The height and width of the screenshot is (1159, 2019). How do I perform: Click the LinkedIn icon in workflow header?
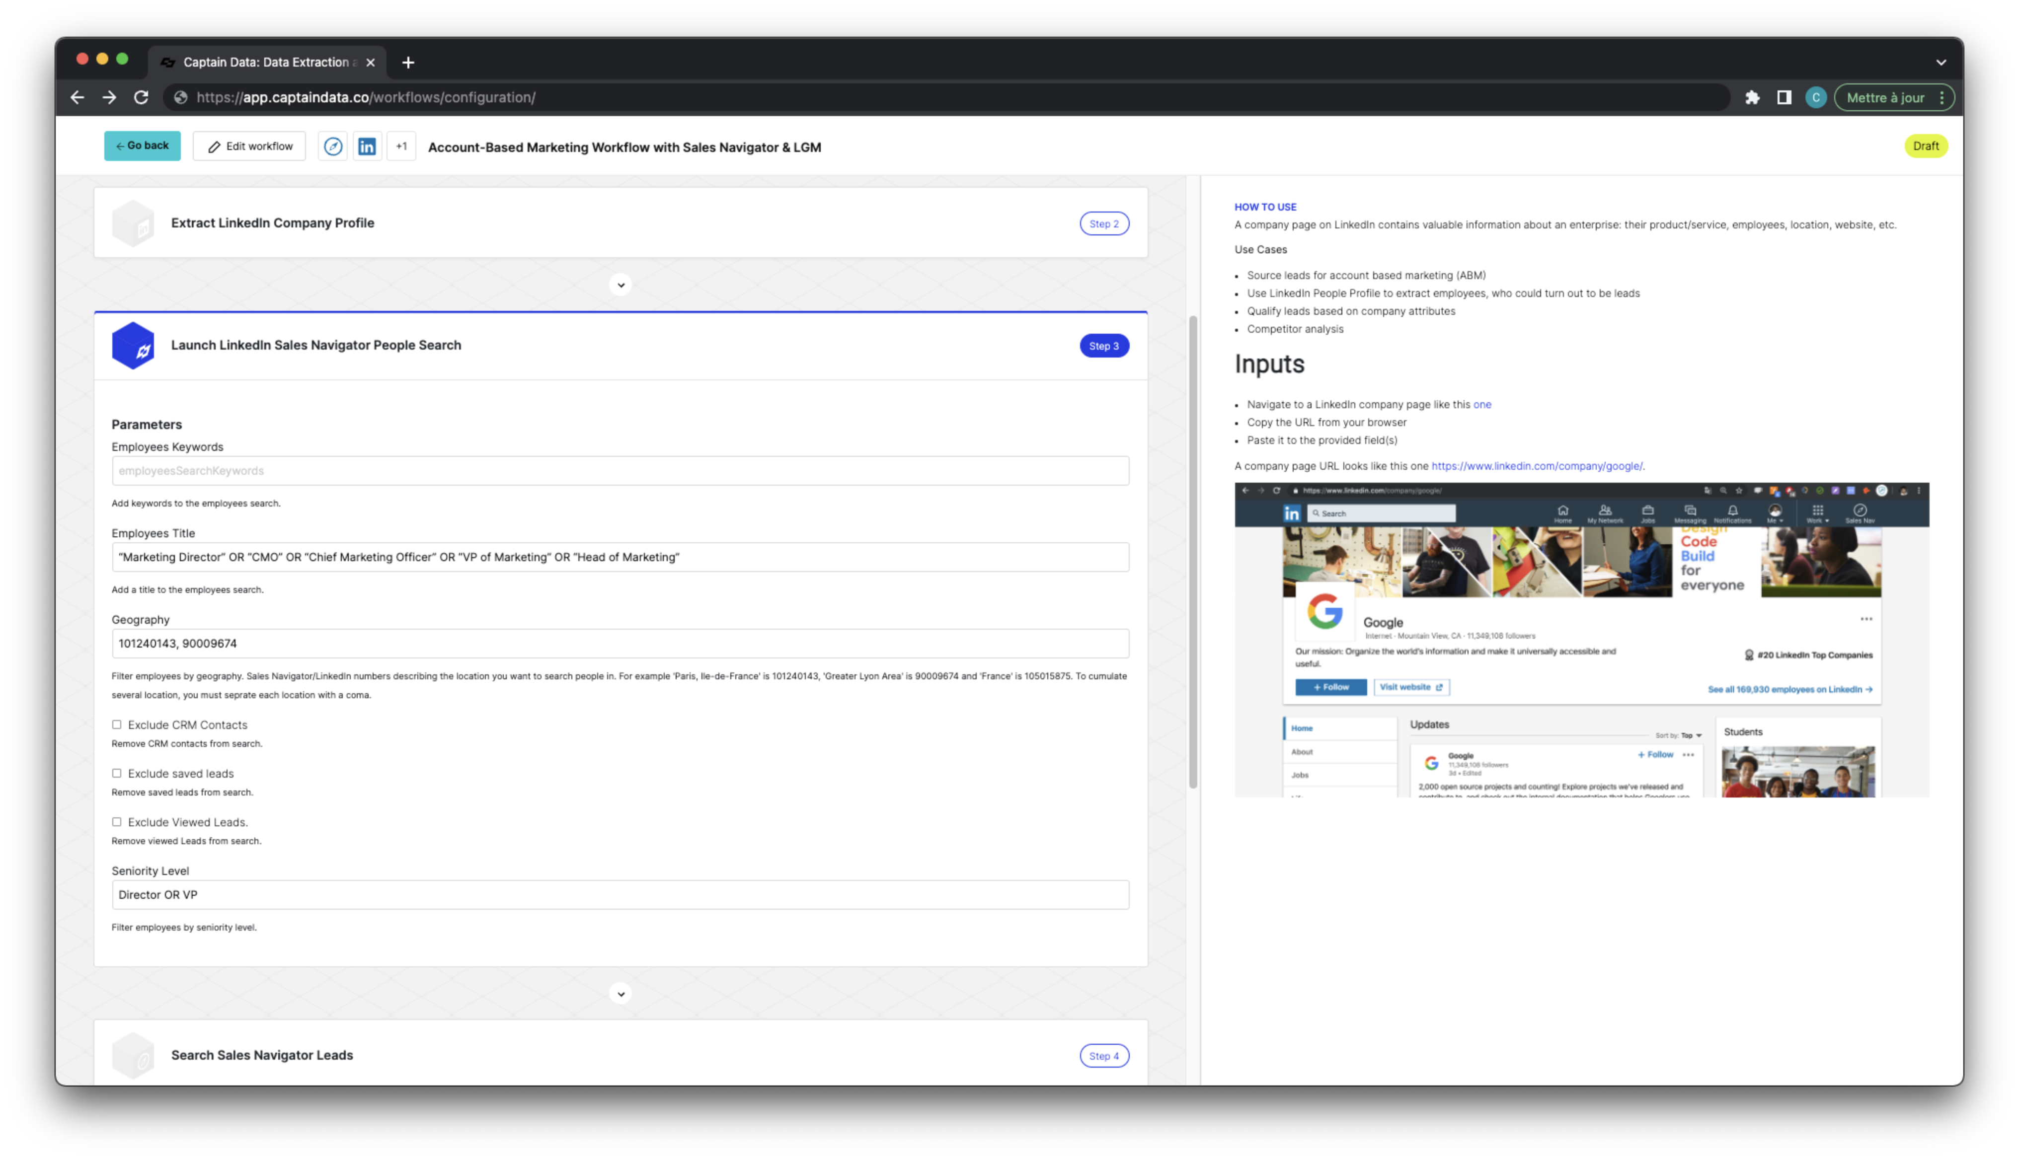point(367,146)
